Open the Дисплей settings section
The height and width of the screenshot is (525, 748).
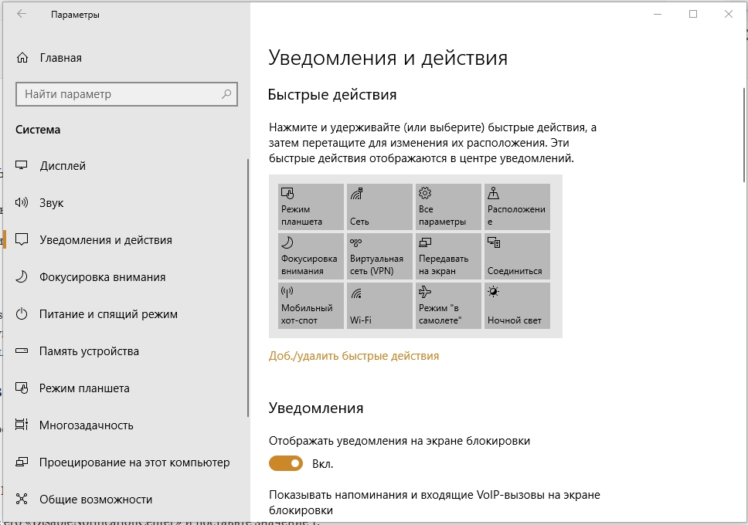pyautogui.click(x=63, y=166)
